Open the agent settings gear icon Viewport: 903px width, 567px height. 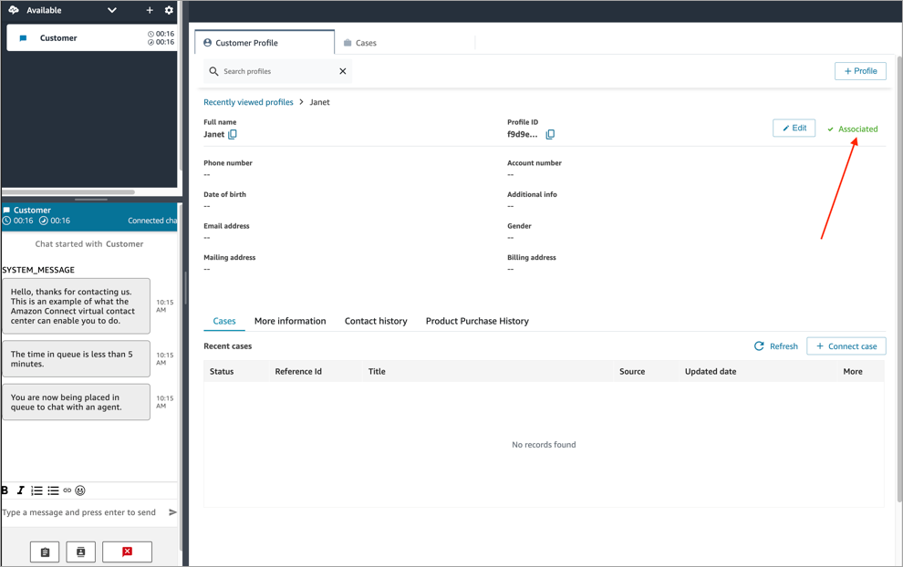tap(168, 10)
